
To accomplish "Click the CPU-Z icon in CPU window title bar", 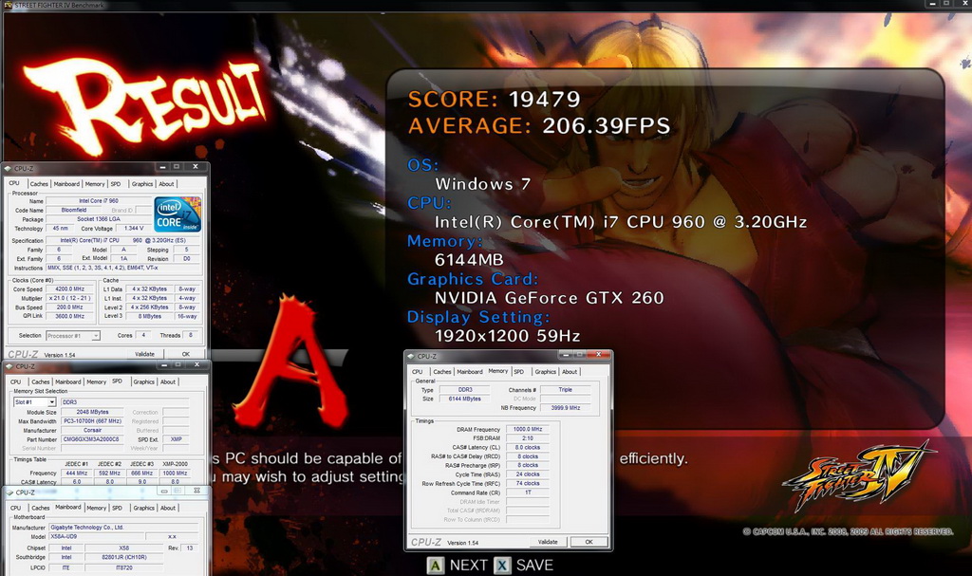I will 9,169.
